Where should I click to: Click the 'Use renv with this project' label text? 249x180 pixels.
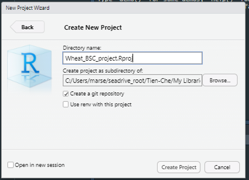101,104
